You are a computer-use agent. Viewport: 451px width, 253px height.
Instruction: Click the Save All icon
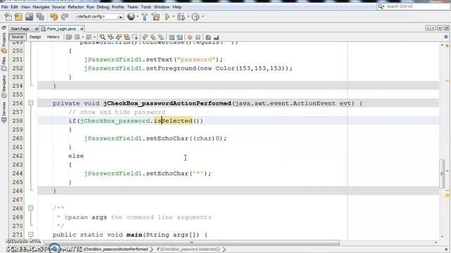coord(40,17)
